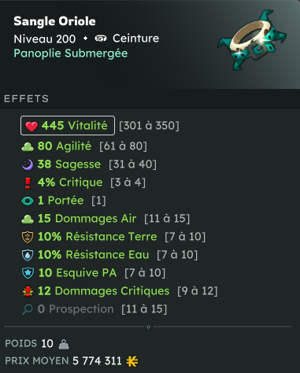Click the Résistance Eau droplet shield icon
This screenshot has height=373, width=300.
(x=28, y=255)
